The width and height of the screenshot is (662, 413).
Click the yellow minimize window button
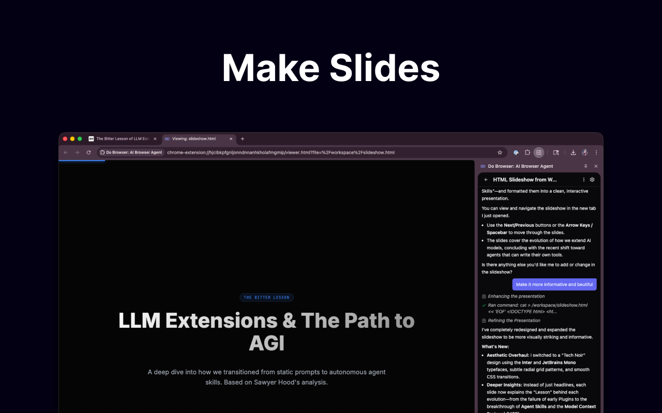(x=72, y=139)
